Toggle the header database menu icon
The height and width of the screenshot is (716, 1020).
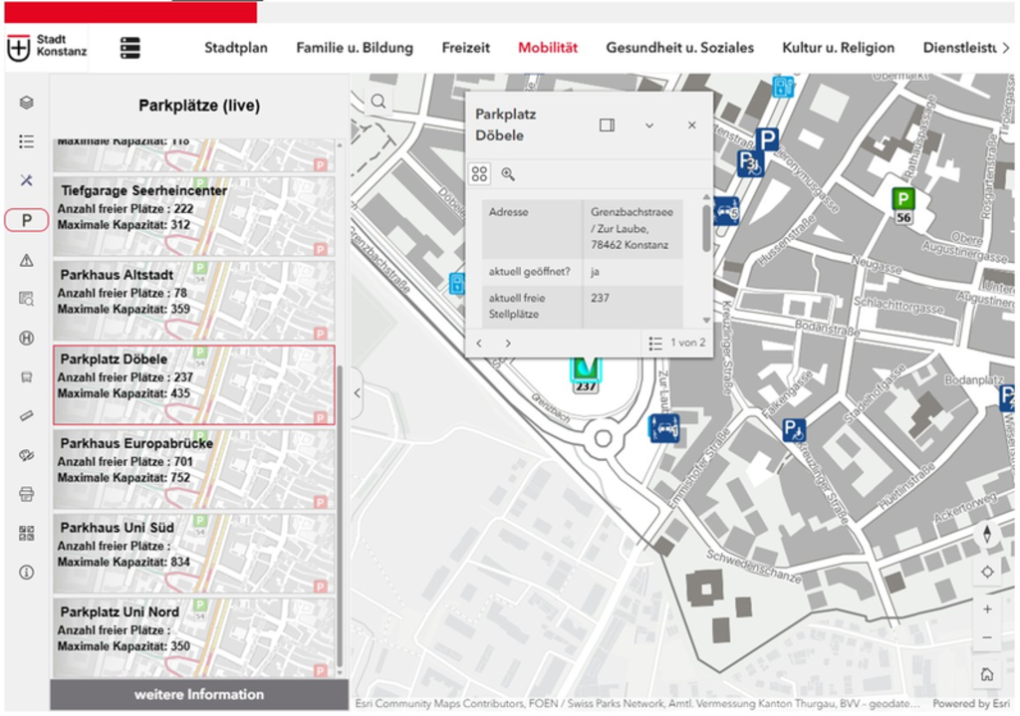click(130, 48)
